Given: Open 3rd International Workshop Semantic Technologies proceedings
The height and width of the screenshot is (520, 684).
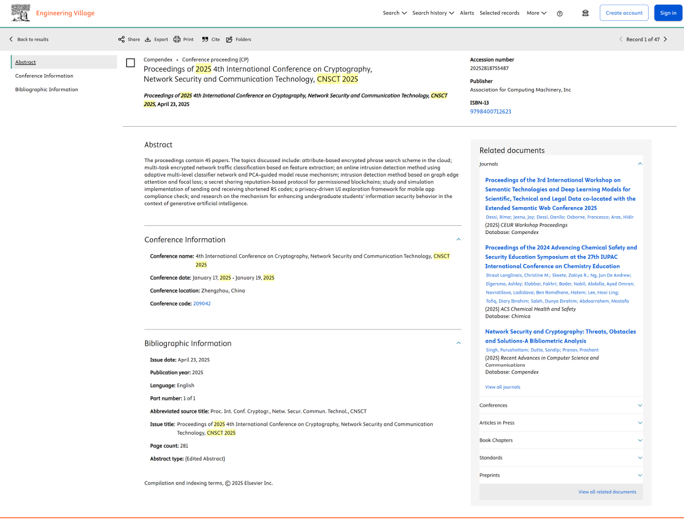Looking at the screenshot, I should pos(561,194).
